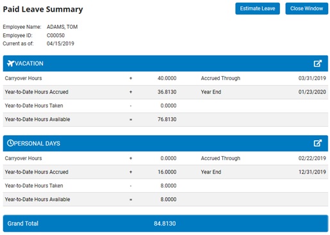Click the clock icon in Personal Days header
Viewport: 330px width, 235px height.
(10, 143)
